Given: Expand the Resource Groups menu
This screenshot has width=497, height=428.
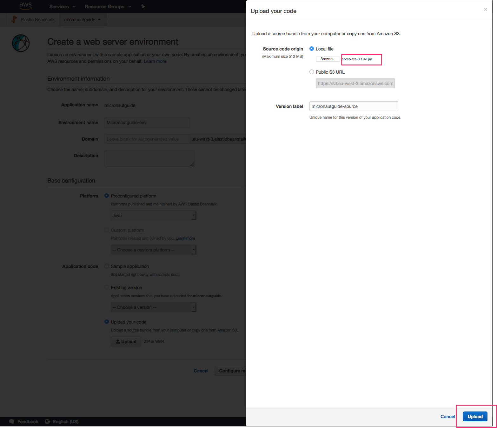Looking at the screenshot, I should click(108, 6).
